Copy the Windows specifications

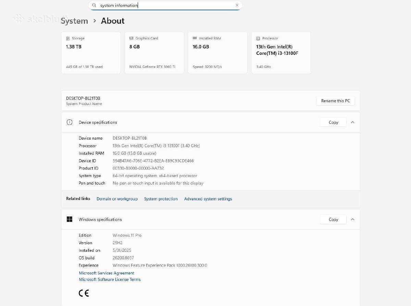(x=333, y=219)
